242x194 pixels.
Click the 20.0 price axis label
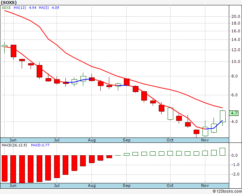(x=236, y=16)
